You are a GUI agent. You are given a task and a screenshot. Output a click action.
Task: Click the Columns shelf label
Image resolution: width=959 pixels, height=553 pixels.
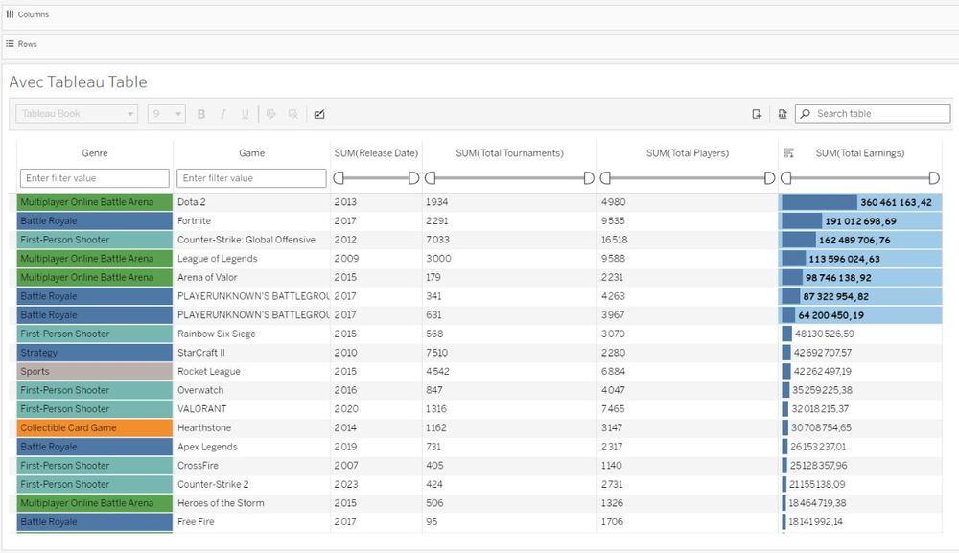click(x=33, y=14)
